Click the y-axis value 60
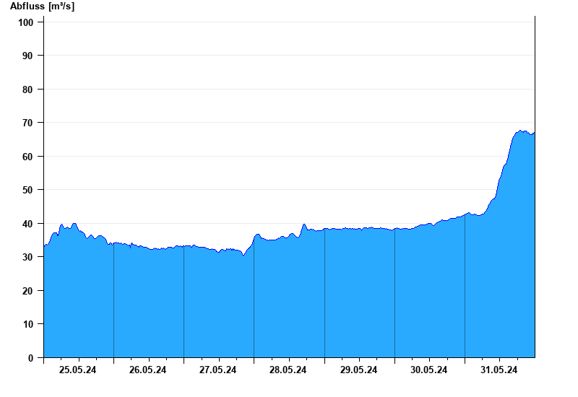This screenshot has width=578, height=397. tap(28, 157)
